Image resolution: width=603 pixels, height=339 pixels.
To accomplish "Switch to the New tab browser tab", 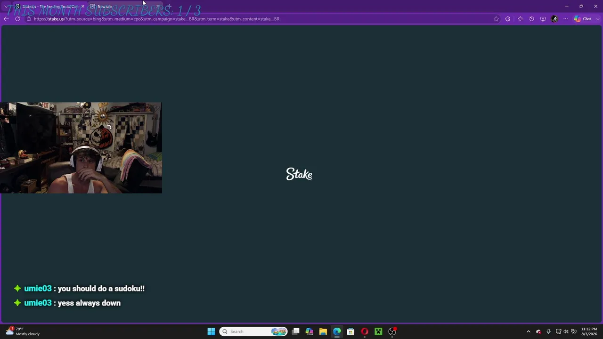I will (x=125, y=7).
